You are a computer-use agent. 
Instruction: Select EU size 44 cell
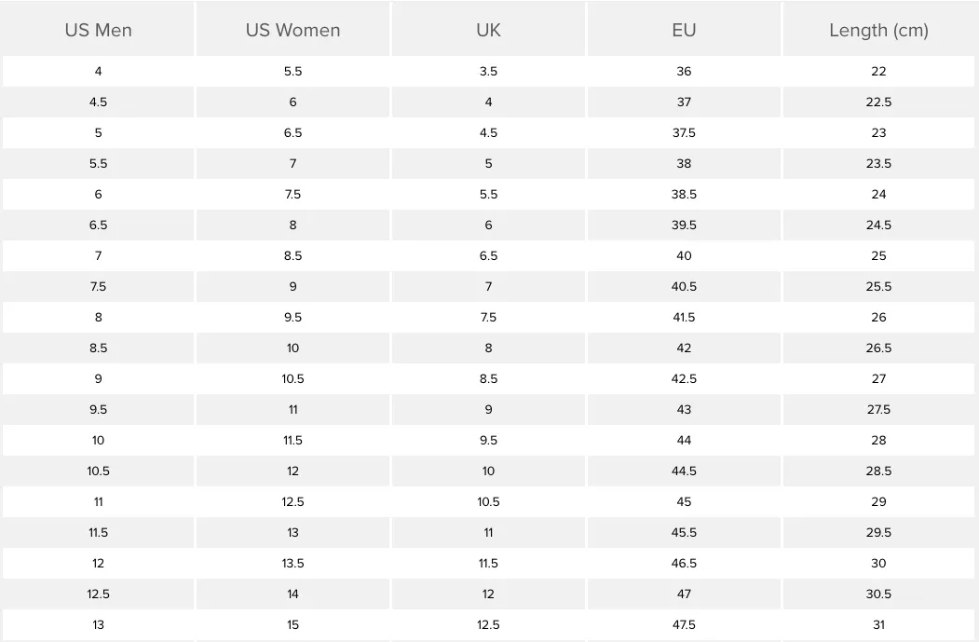click(684, 440)
